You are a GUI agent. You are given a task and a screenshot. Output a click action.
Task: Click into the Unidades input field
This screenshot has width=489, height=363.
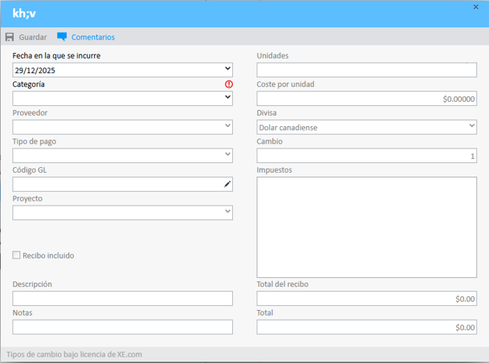point(366,70)
